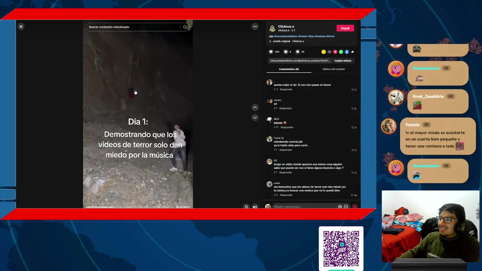Reply to RD's 'tengo un video' comment
The width and height of the screenshot is (482, 271).
(x=285, y=172)
